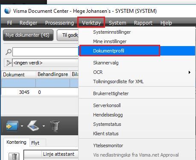
Task: Open the <ingen verdi> combo box
Action: click(x=45, y=63)
